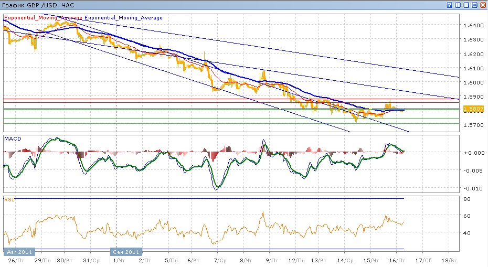Click the 1.6400 price level on axis
Viewport: 488px width, 267px height.
[472, 25]
